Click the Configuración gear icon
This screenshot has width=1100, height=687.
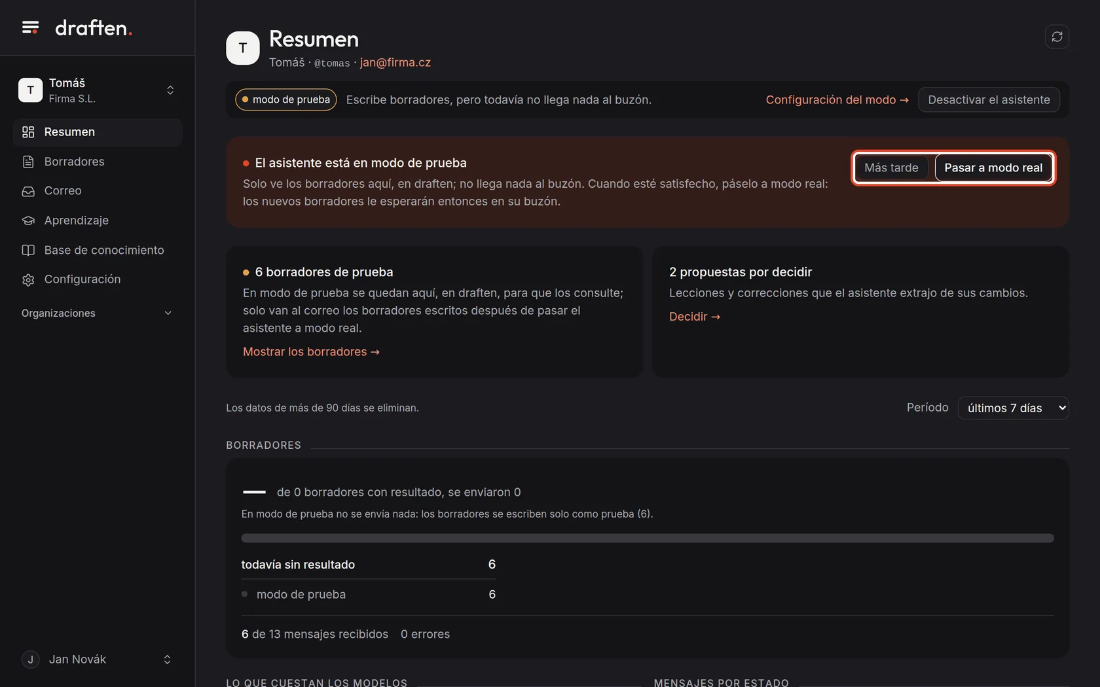(x=28, y=279)
